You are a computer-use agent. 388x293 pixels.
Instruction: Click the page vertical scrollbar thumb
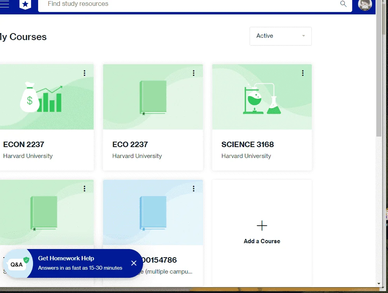379,68
